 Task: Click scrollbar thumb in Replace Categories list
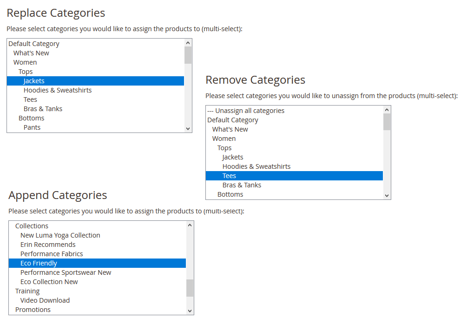(188, 55)
